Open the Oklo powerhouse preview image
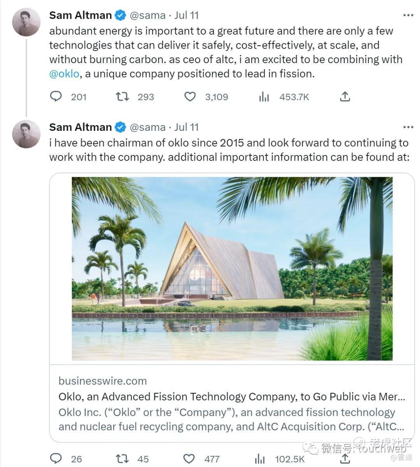Image resolution: width=420 pixels, height=467 pixels. tap(232, 269)
